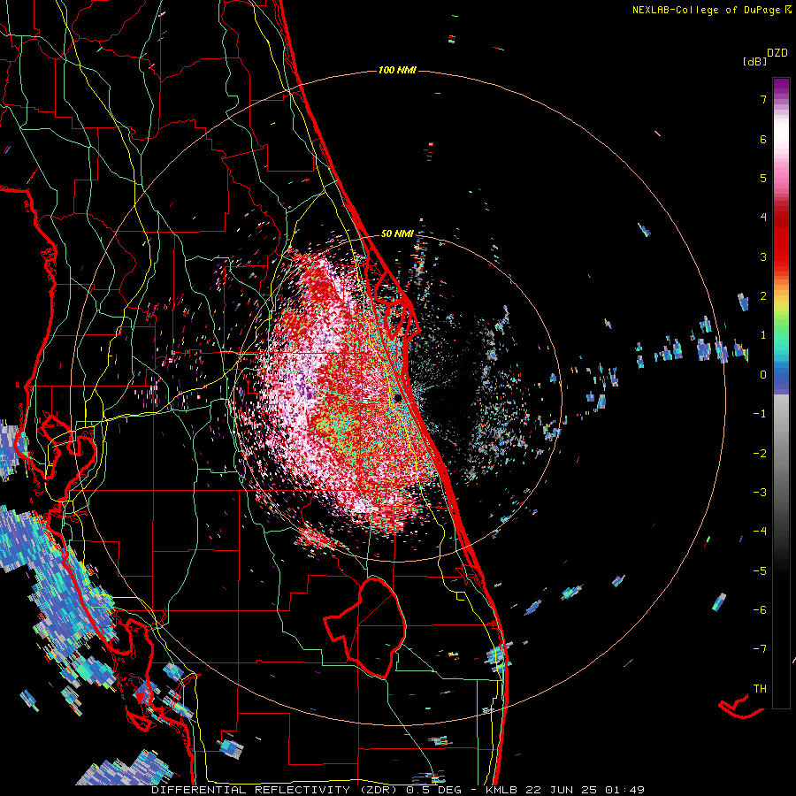Screen dimensions: 796x796
Task: Click the positive 7 legend value
Action: pos(763,99)
